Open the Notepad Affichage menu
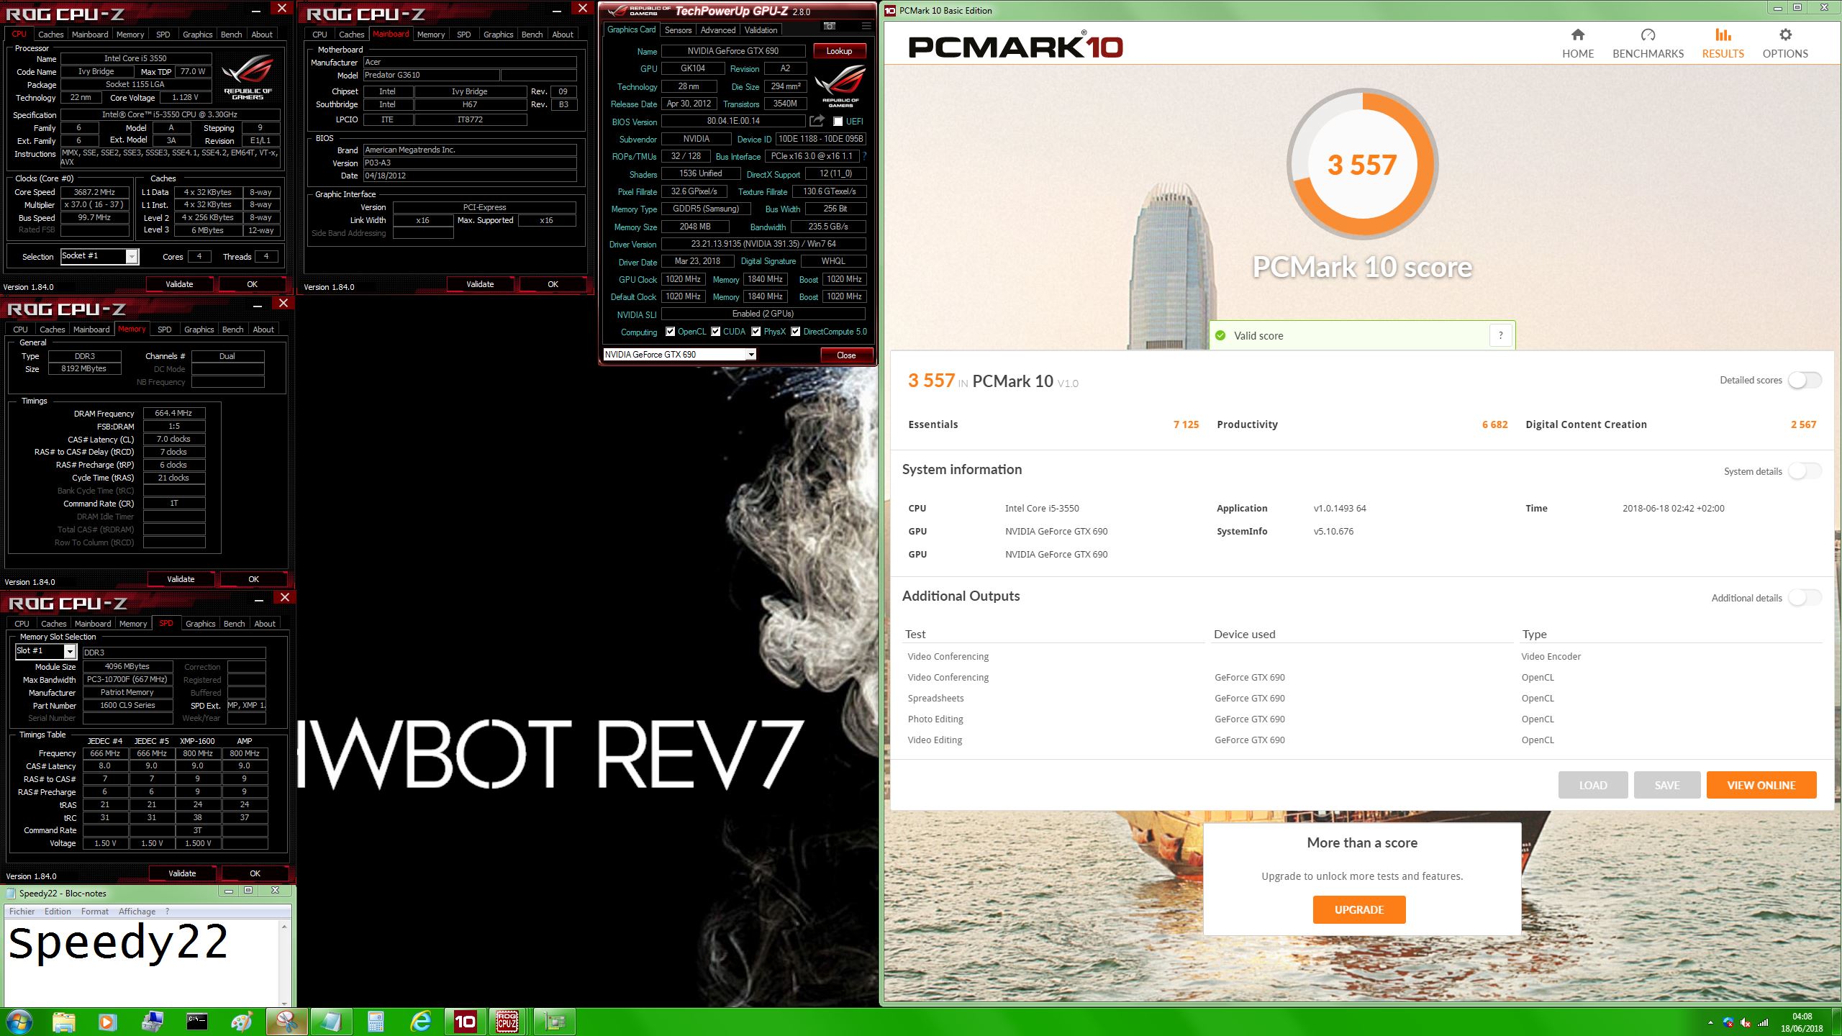 tap(137, 911)
